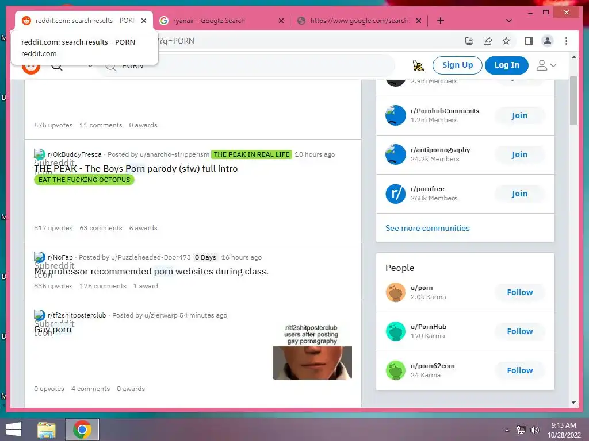
Task: Click the r/OkBuddyFresca subreddit icon
Action: coord(40,154)
